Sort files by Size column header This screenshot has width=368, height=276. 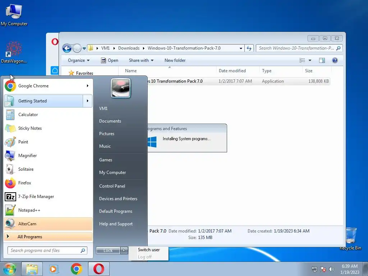click(x=317, y=71)
